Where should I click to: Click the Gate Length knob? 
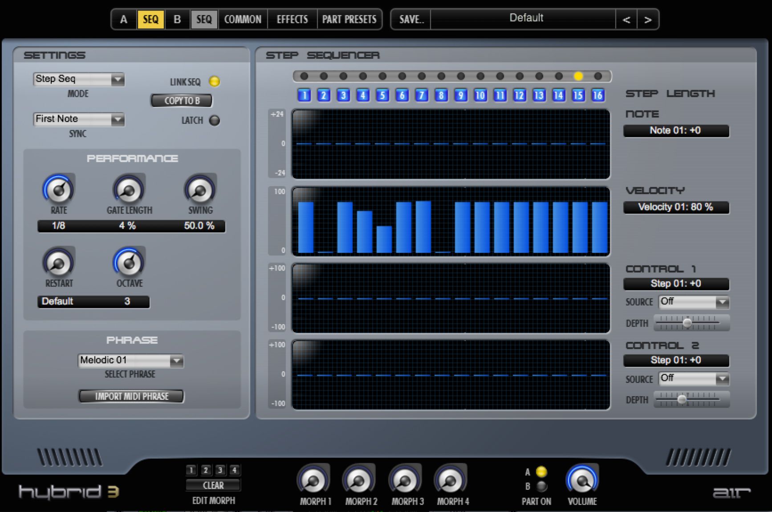click(x=129, y=190)
